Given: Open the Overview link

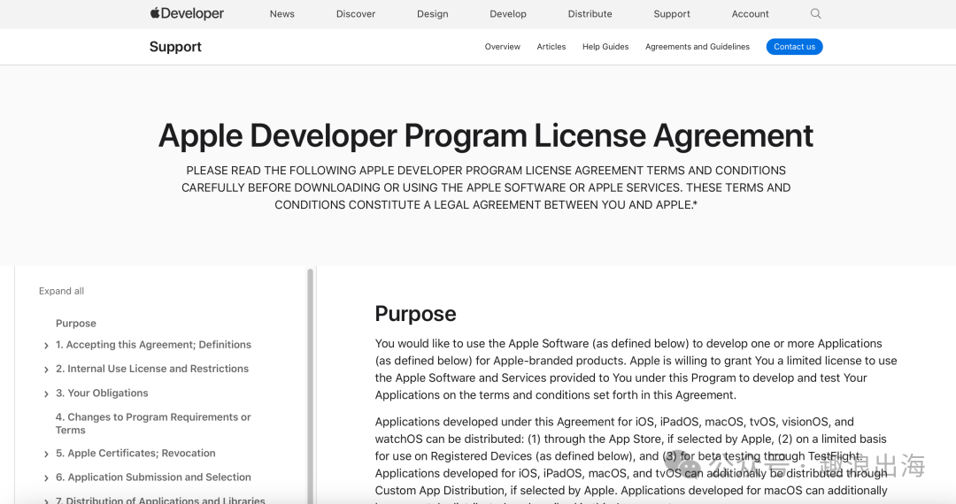Looking at the screenshot, I should (x=503, y=47).
